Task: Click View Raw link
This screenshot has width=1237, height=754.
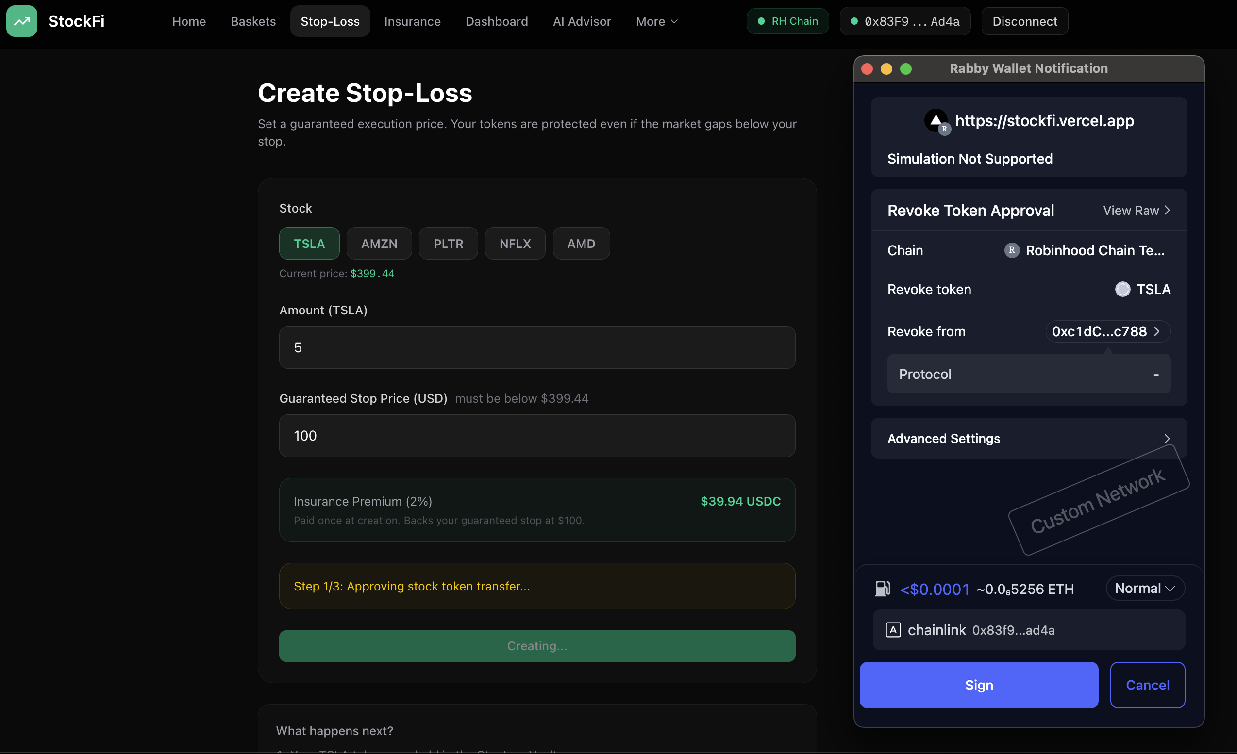Action: 1136,211
